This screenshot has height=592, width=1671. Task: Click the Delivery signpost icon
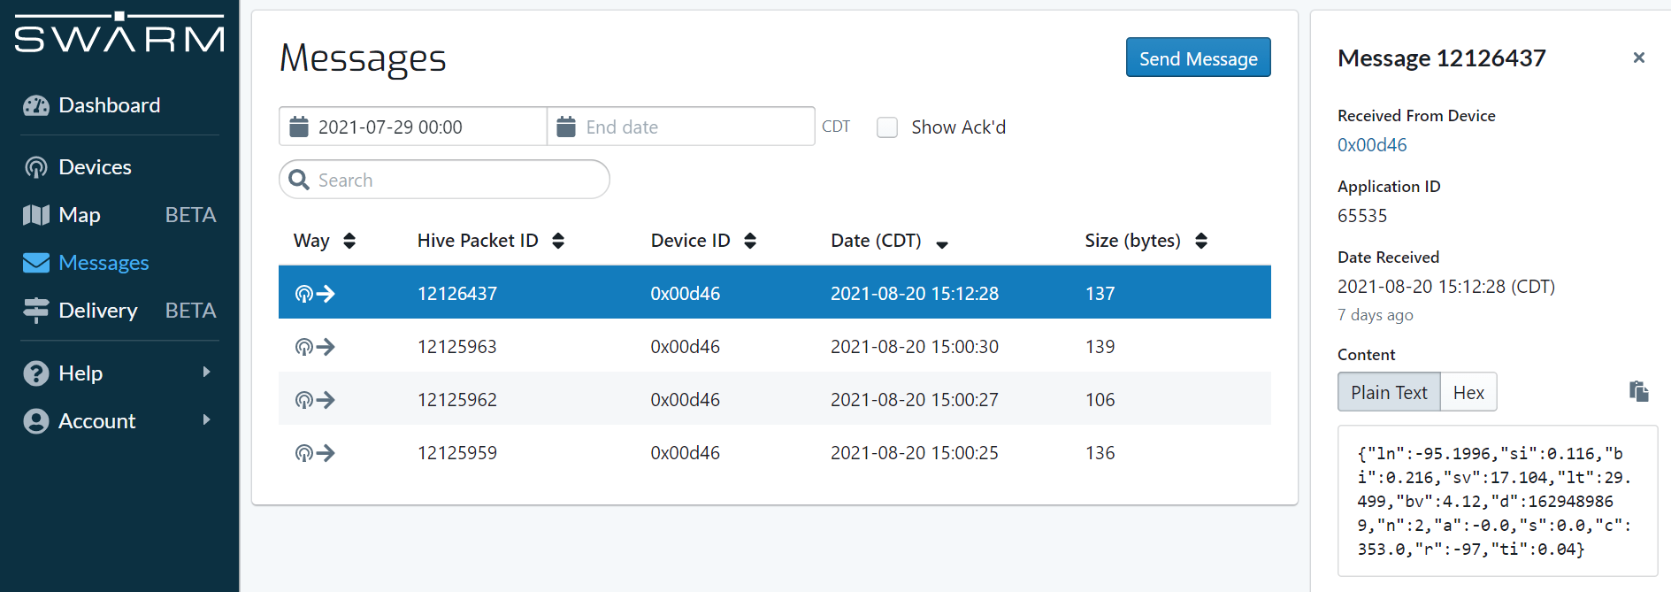coord(35,311)
